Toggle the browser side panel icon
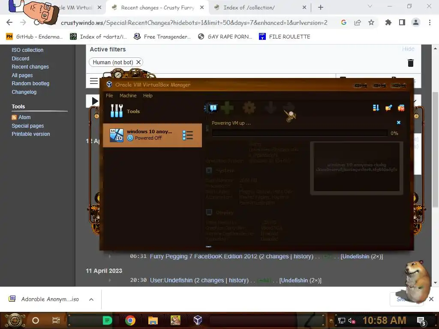The height and width of the screenshot is (329, 439). point(402,22)
